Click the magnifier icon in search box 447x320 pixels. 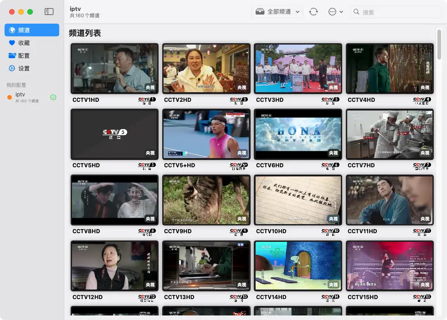coord(356,12)
